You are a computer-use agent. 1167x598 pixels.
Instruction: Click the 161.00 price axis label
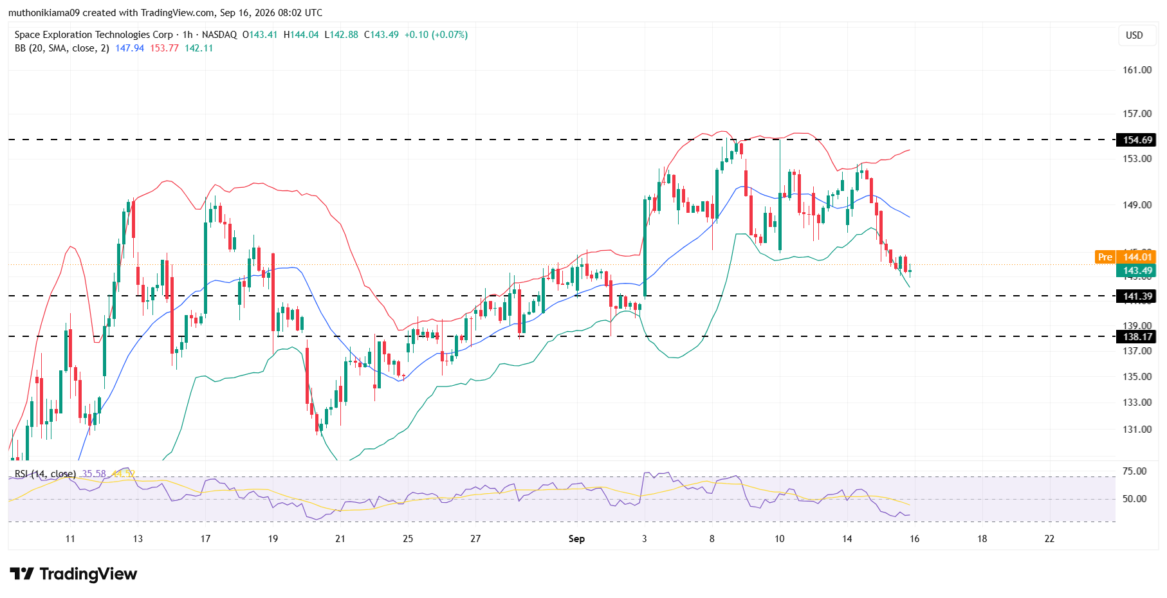(x=1137, y=70)
